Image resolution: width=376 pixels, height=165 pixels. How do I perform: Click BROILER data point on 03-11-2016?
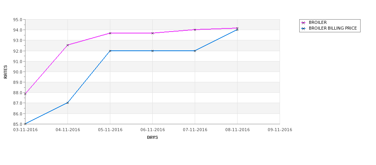coord(25,94)
